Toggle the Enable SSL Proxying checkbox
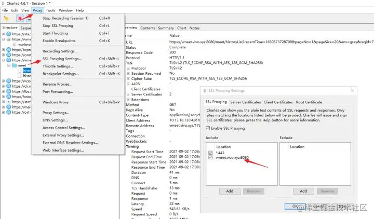The height and width of the screenshot is (219, 374). click(208, 128)
